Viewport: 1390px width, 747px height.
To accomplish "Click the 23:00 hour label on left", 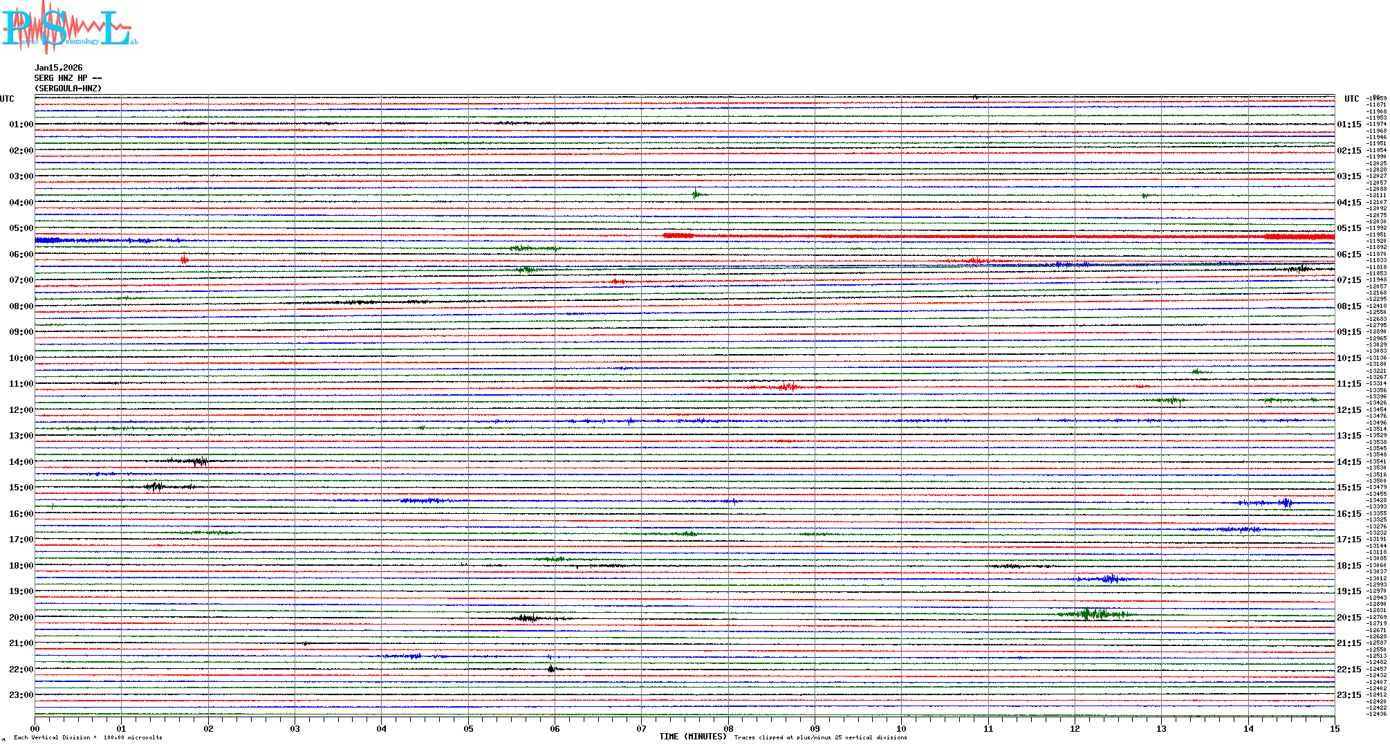I will 21,695.
